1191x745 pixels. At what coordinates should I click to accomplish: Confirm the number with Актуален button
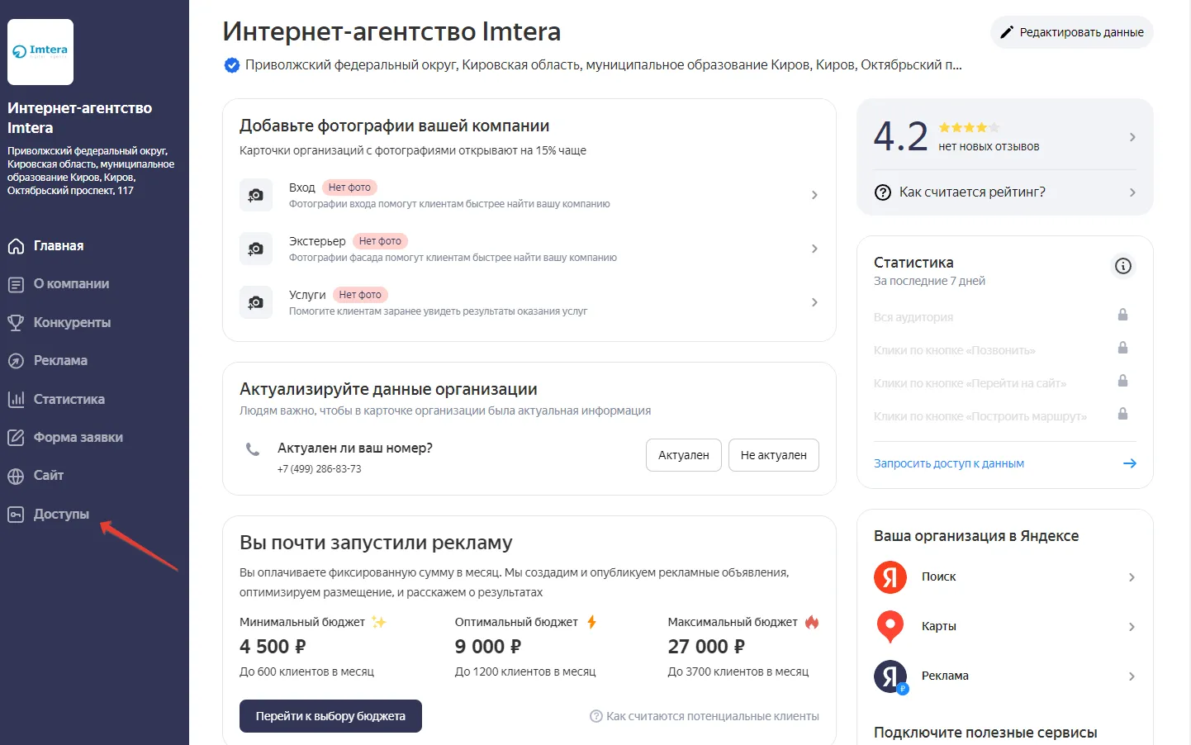(x=684, y=455)
